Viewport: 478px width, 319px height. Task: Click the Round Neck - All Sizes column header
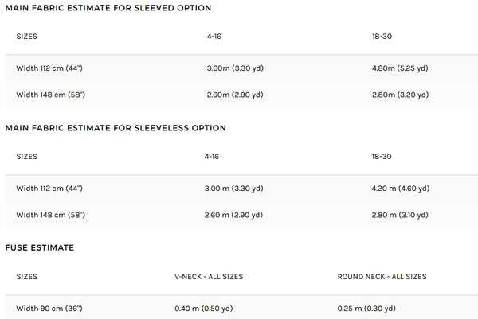click(x=382, y=277)
